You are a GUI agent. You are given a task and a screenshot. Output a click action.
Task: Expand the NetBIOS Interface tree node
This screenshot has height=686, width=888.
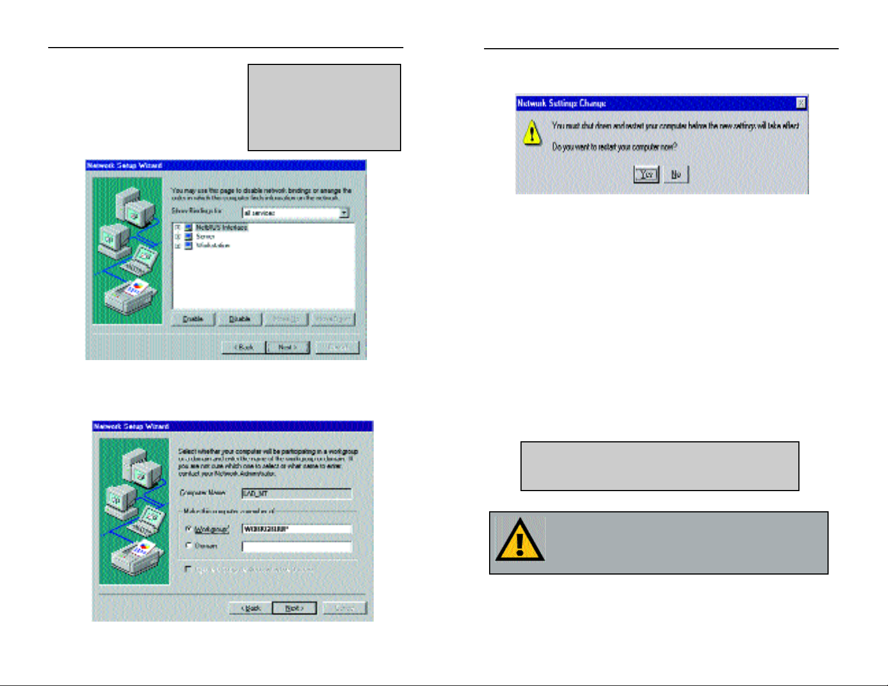(178, 227)
